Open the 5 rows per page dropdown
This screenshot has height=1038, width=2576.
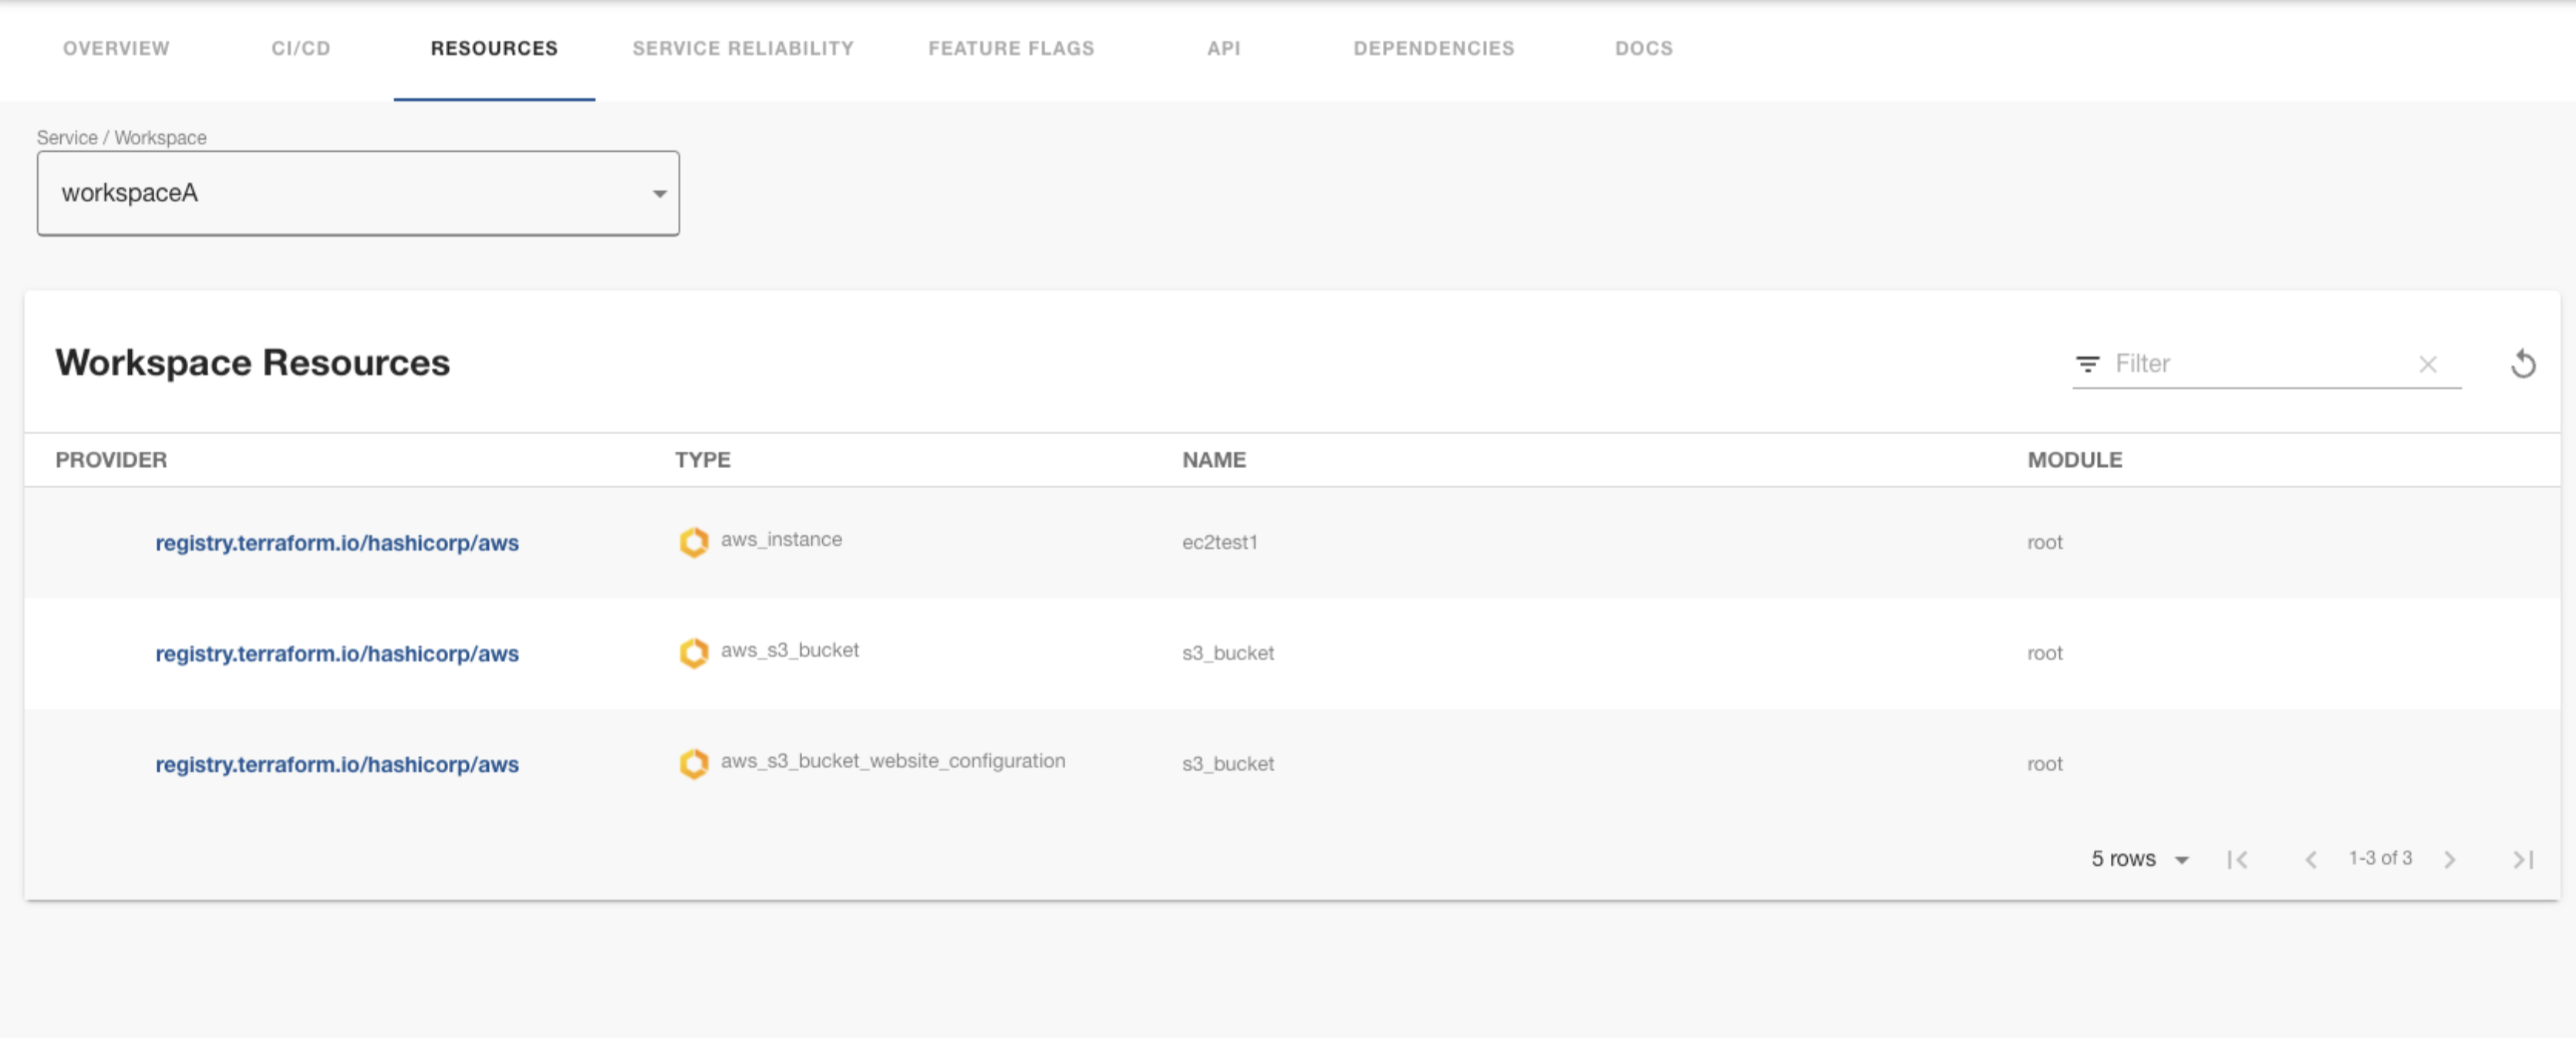[2140, 859]
